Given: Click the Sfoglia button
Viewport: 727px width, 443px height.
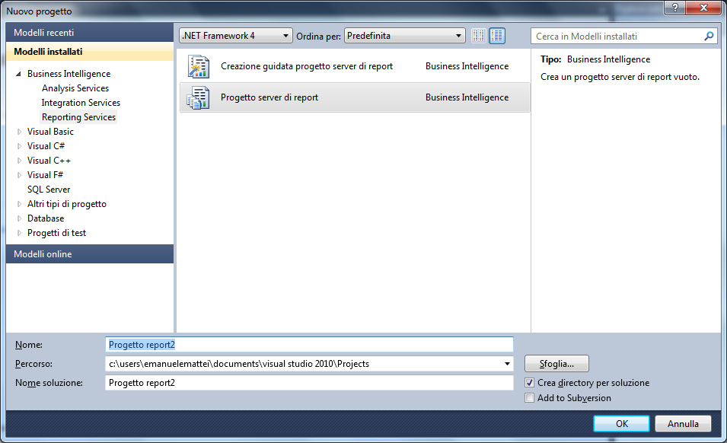Looking at the screenshot, I should [556, 364].
